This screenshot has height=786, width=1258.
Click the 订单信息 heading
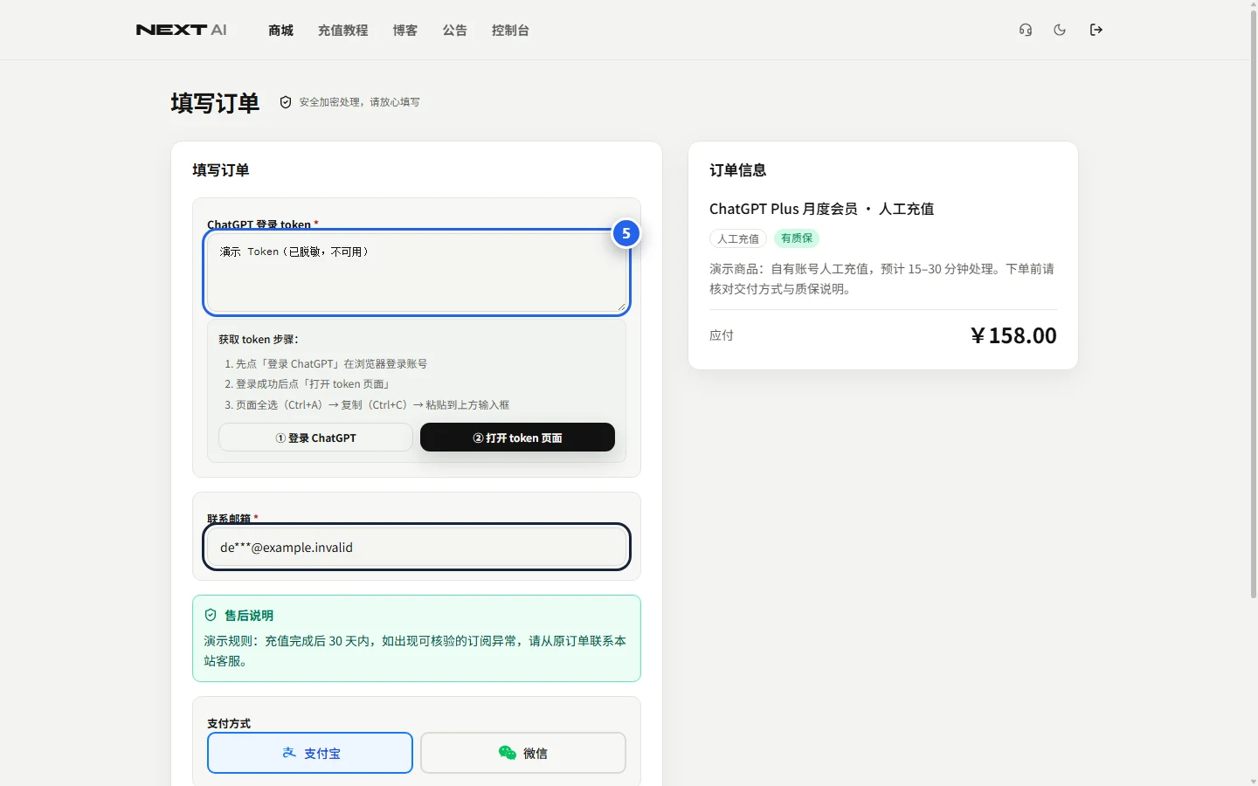coord(738,170)
